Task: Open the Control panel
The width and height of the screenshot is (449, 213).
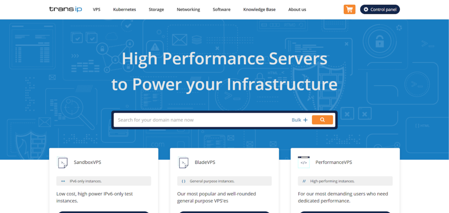Action: (380, 9)
